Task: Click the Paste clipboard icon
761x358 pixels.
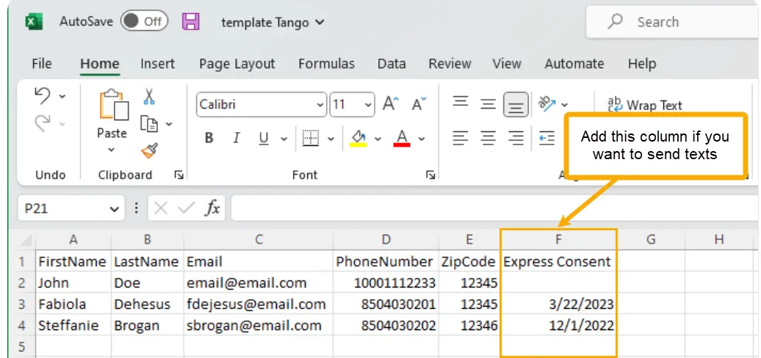Action: (114, 105)
